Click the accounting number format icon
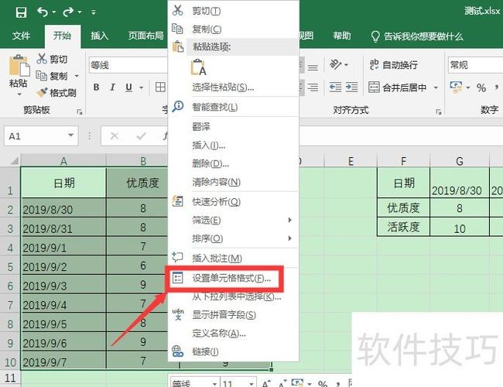 pos(456,87)
